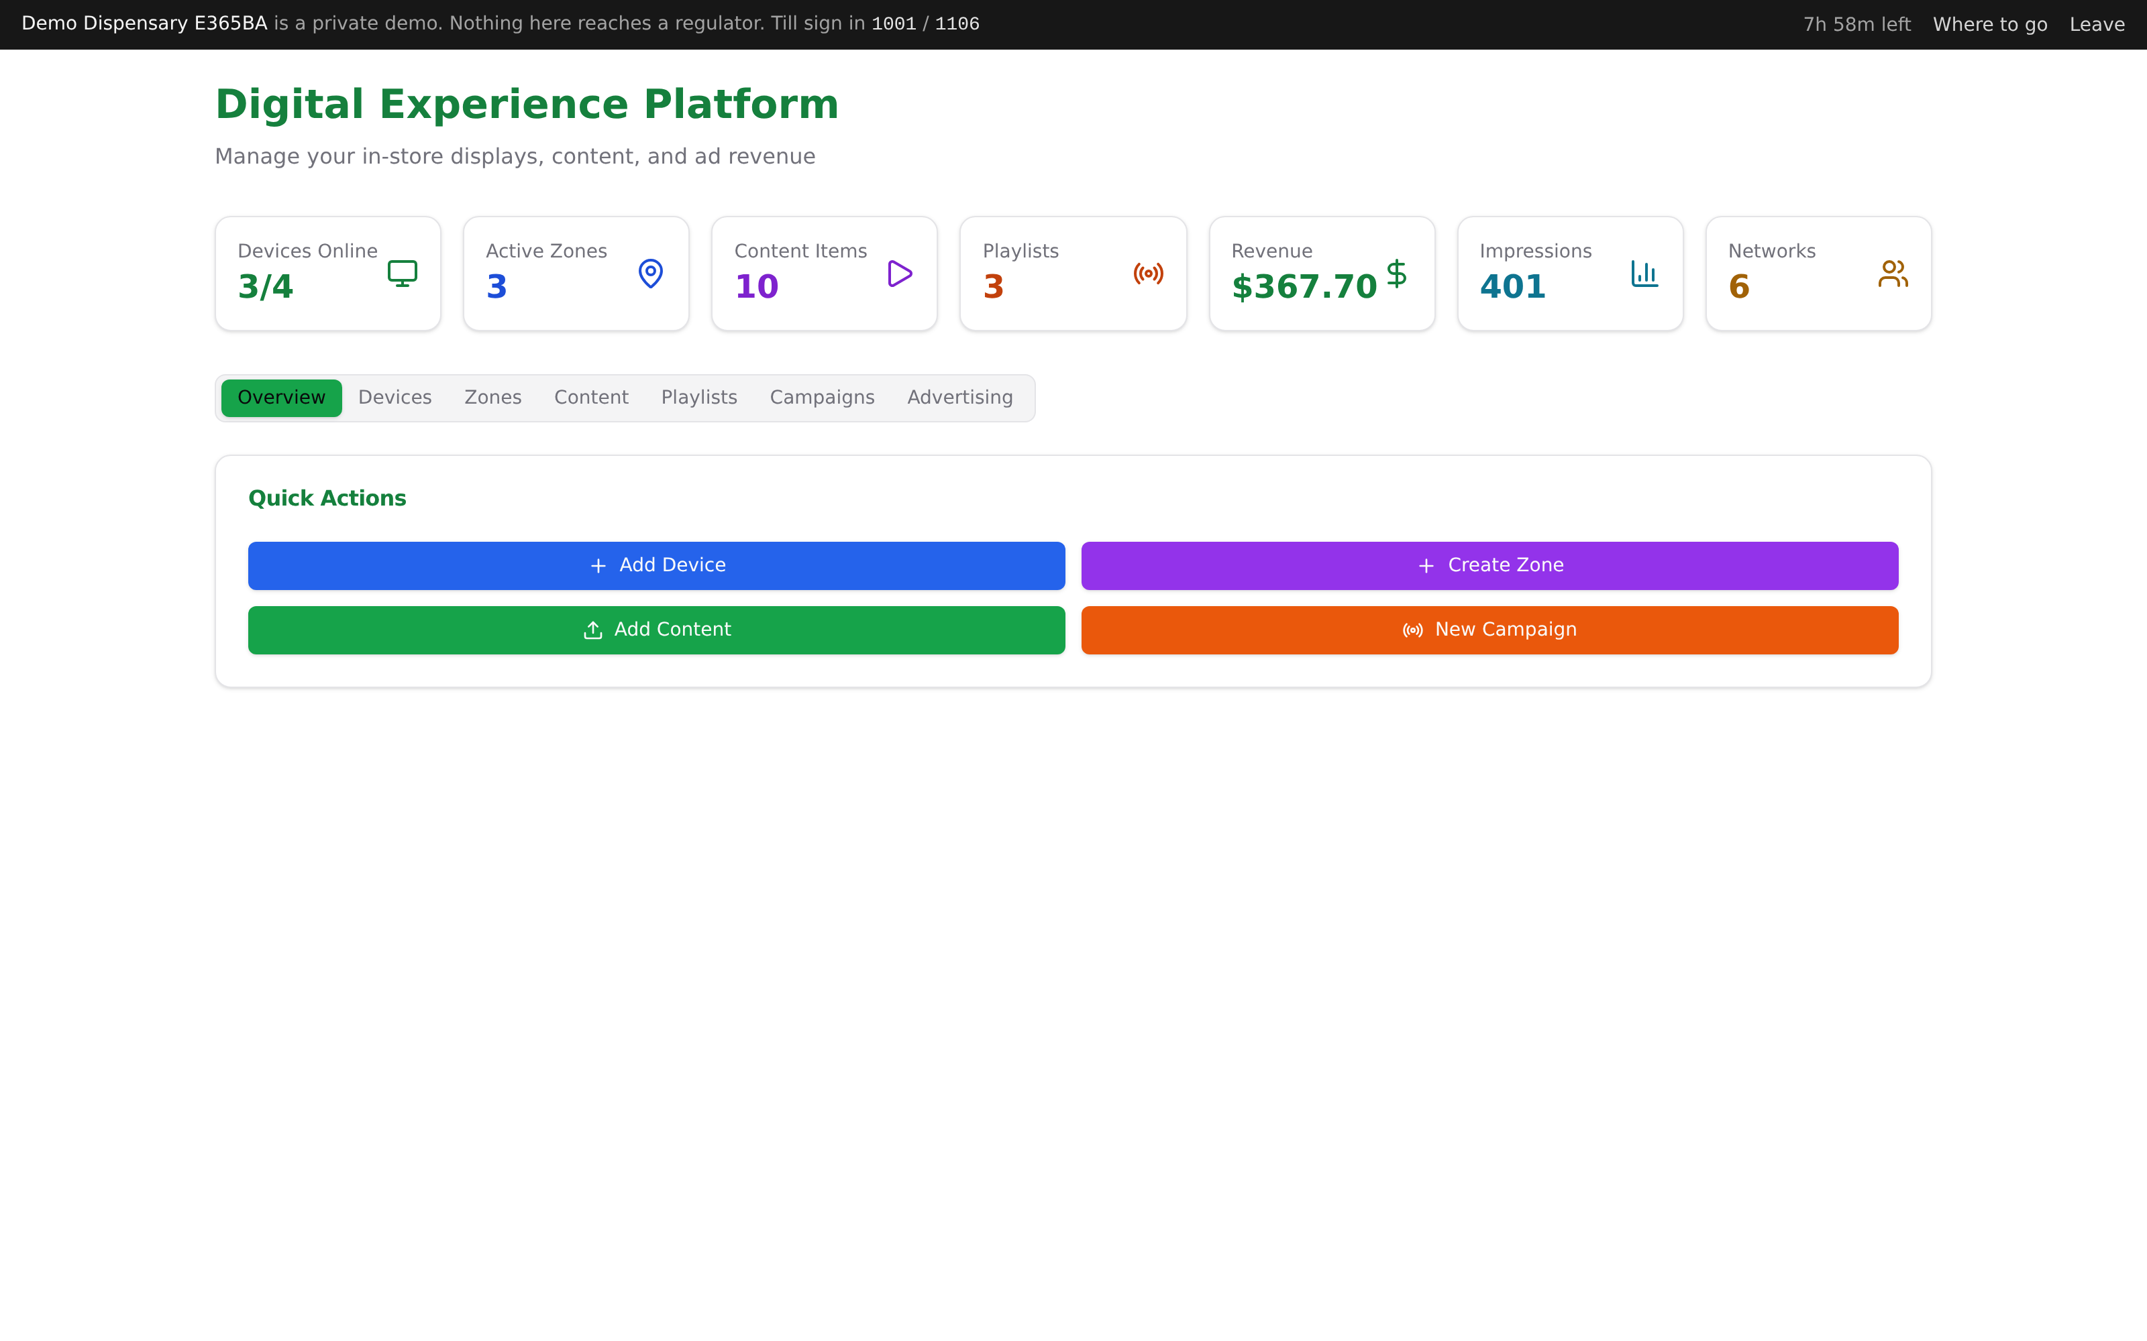Click the Active Zones label

(547, 251)
